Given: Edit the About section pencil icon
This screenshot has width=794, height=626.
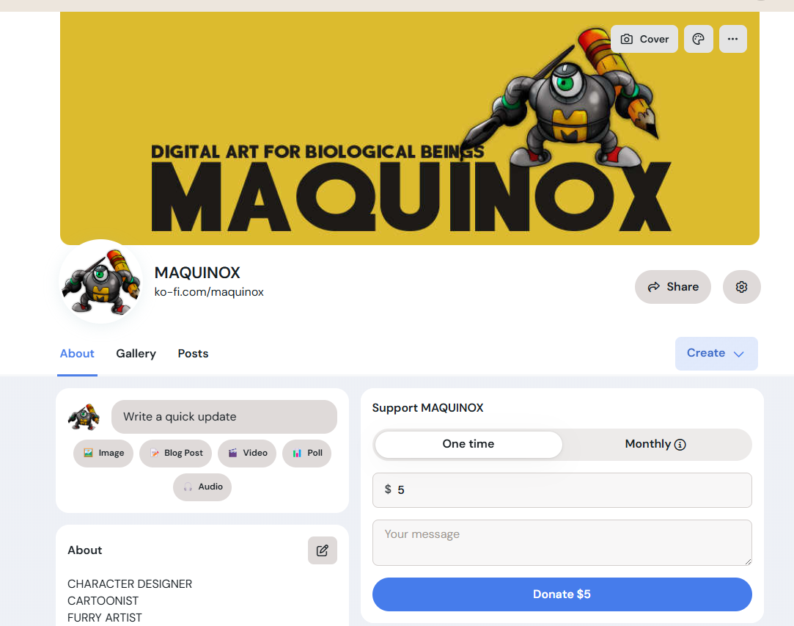Looking at the screenshot, I should [x=322, y=550].
